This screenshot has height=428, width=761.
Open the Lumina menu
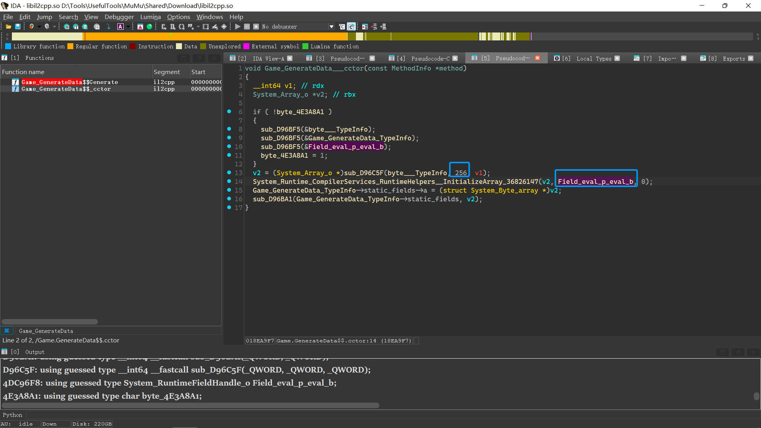[150, 17]
